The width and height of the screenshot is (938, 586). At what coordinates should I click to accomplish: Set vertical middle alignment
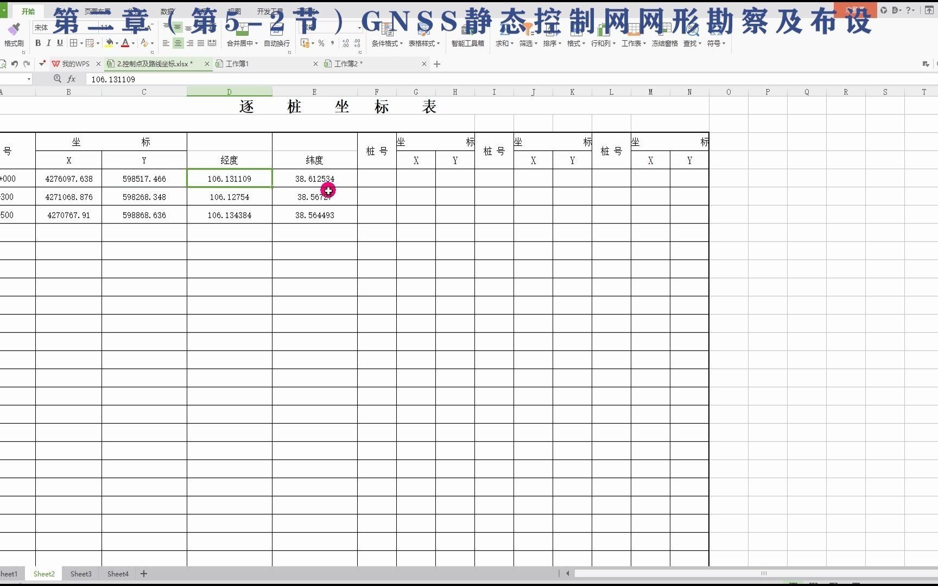point(178,27)
